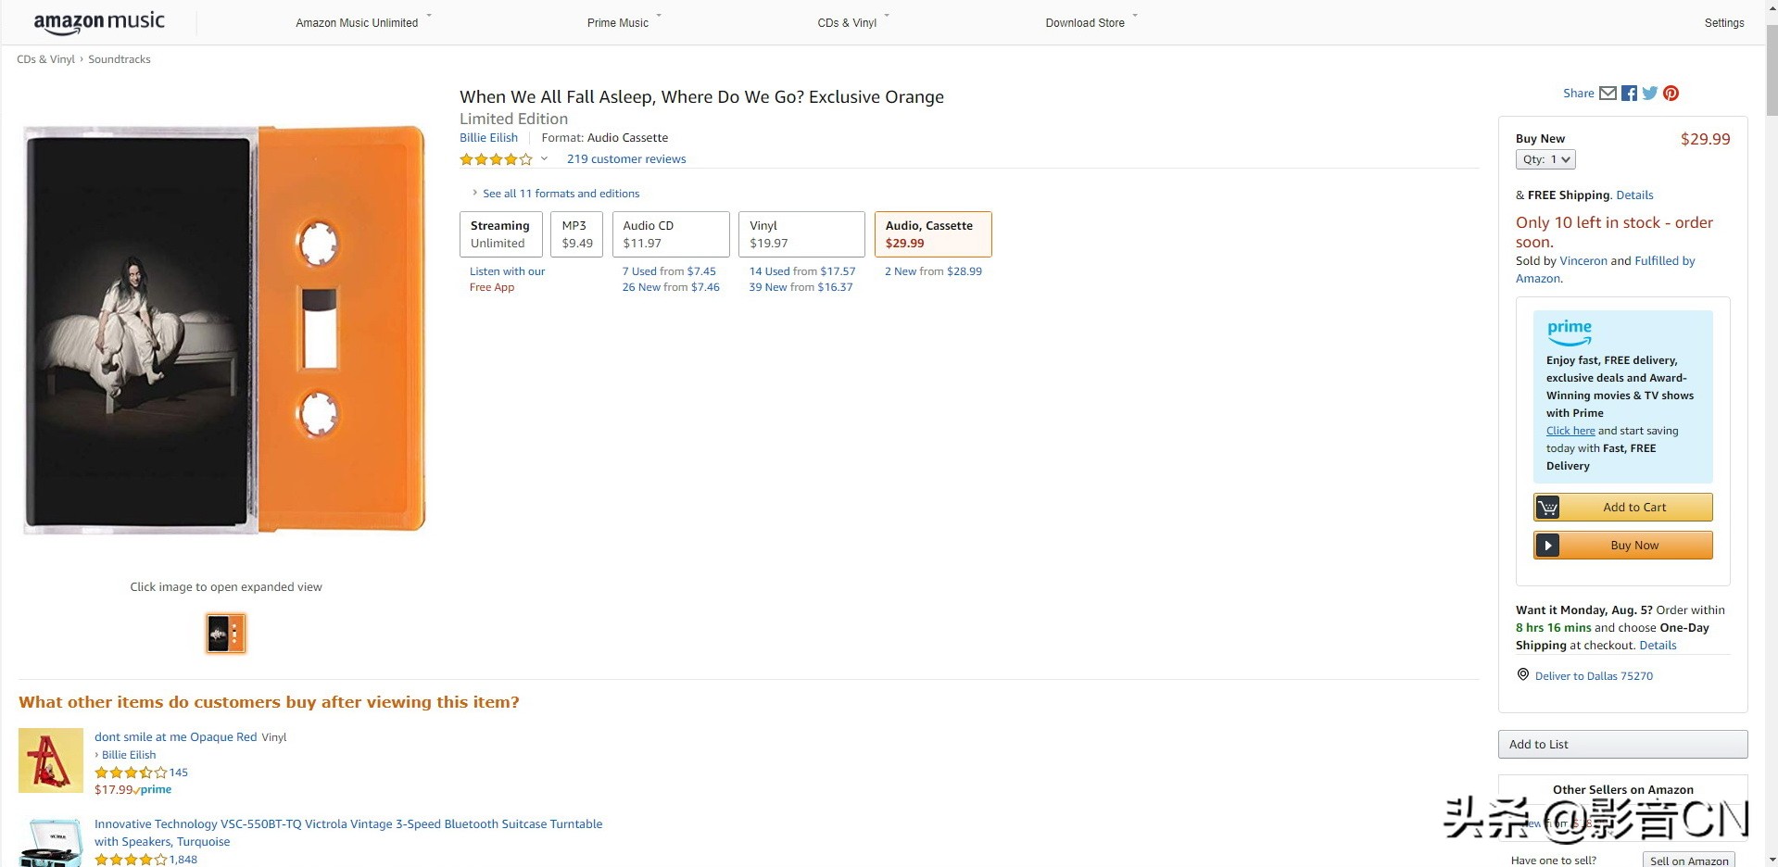Click the play arrow icon on Buy Now
This screenshot has width=1778, height=867.
1547,546
